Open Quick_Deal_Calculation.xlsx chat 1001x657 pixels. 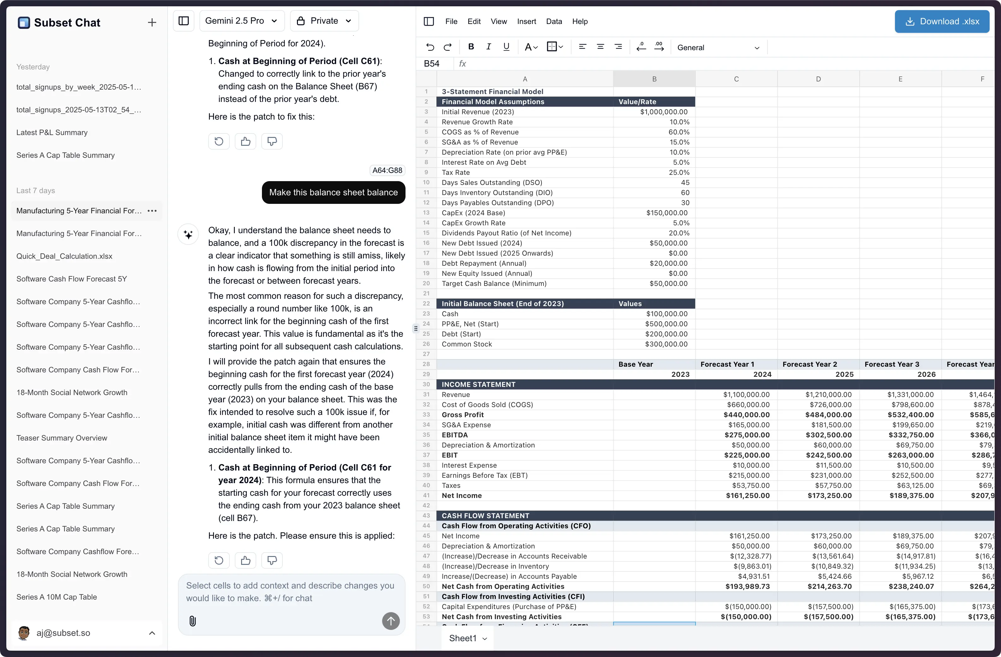(x=64, y=256)
